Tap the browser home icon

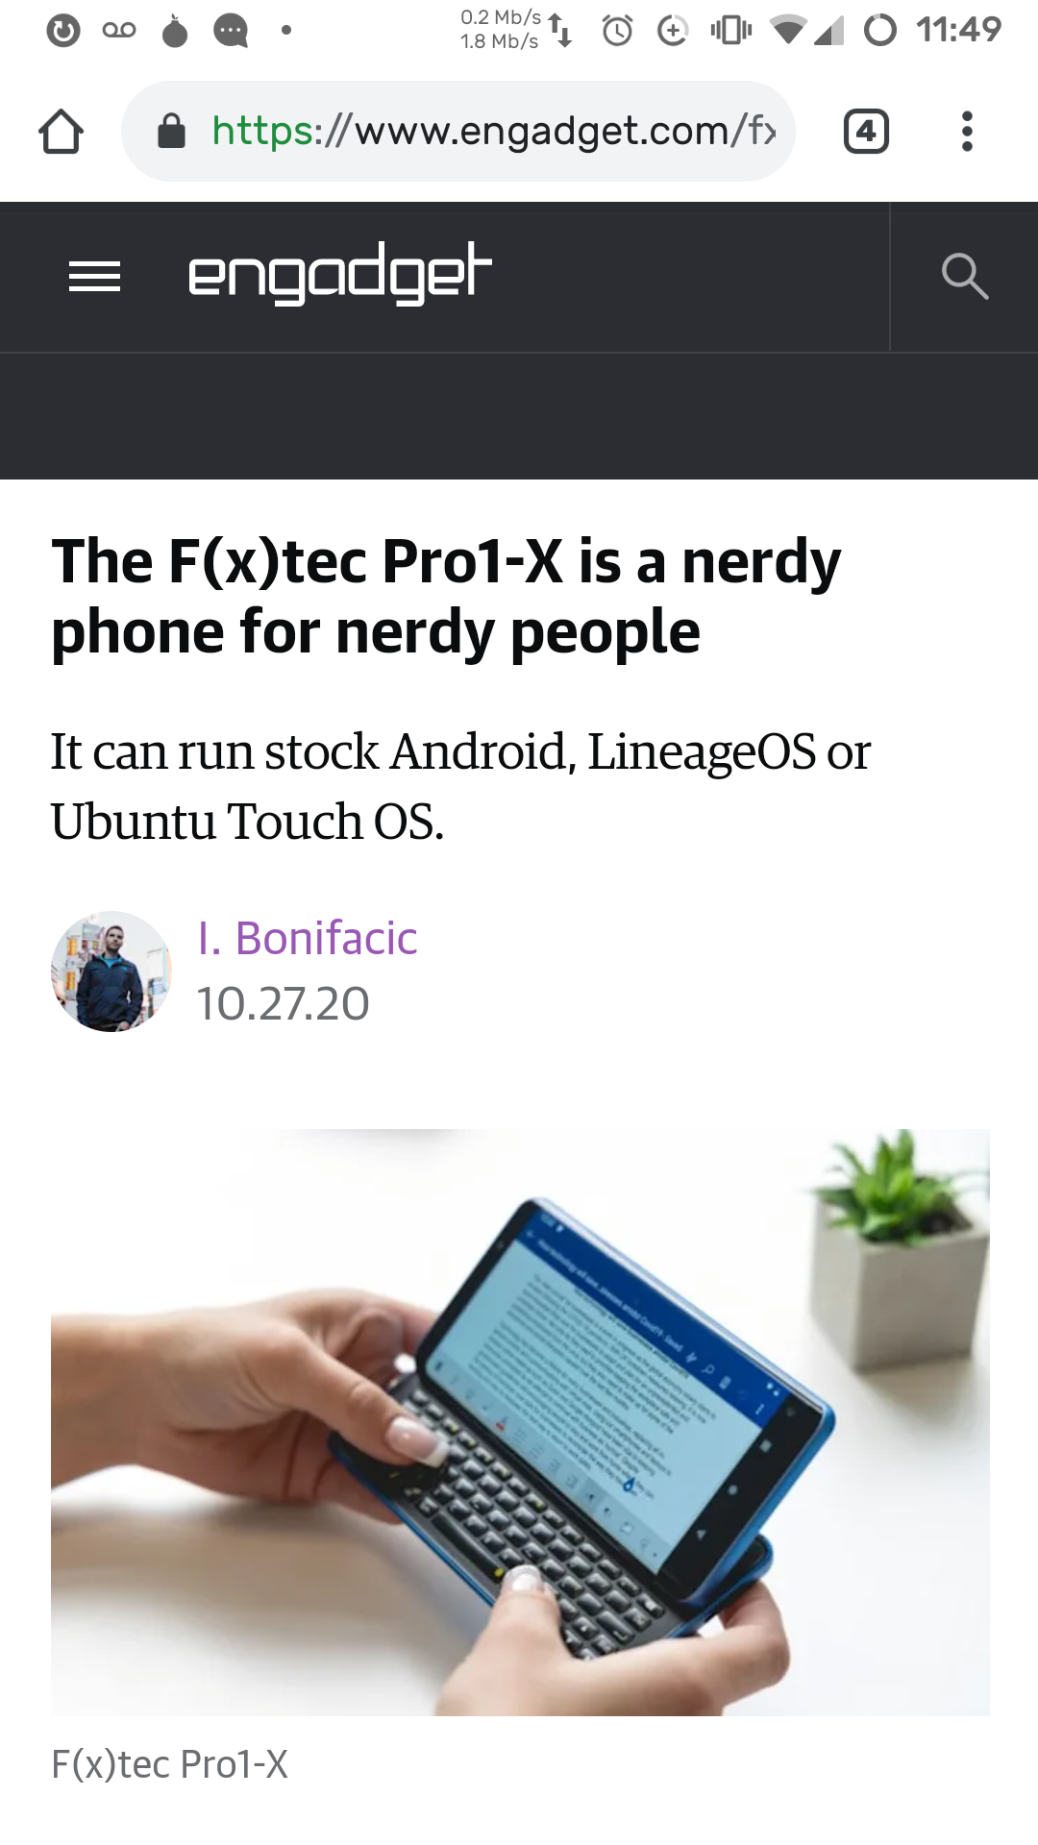click(x=61, y=132)
